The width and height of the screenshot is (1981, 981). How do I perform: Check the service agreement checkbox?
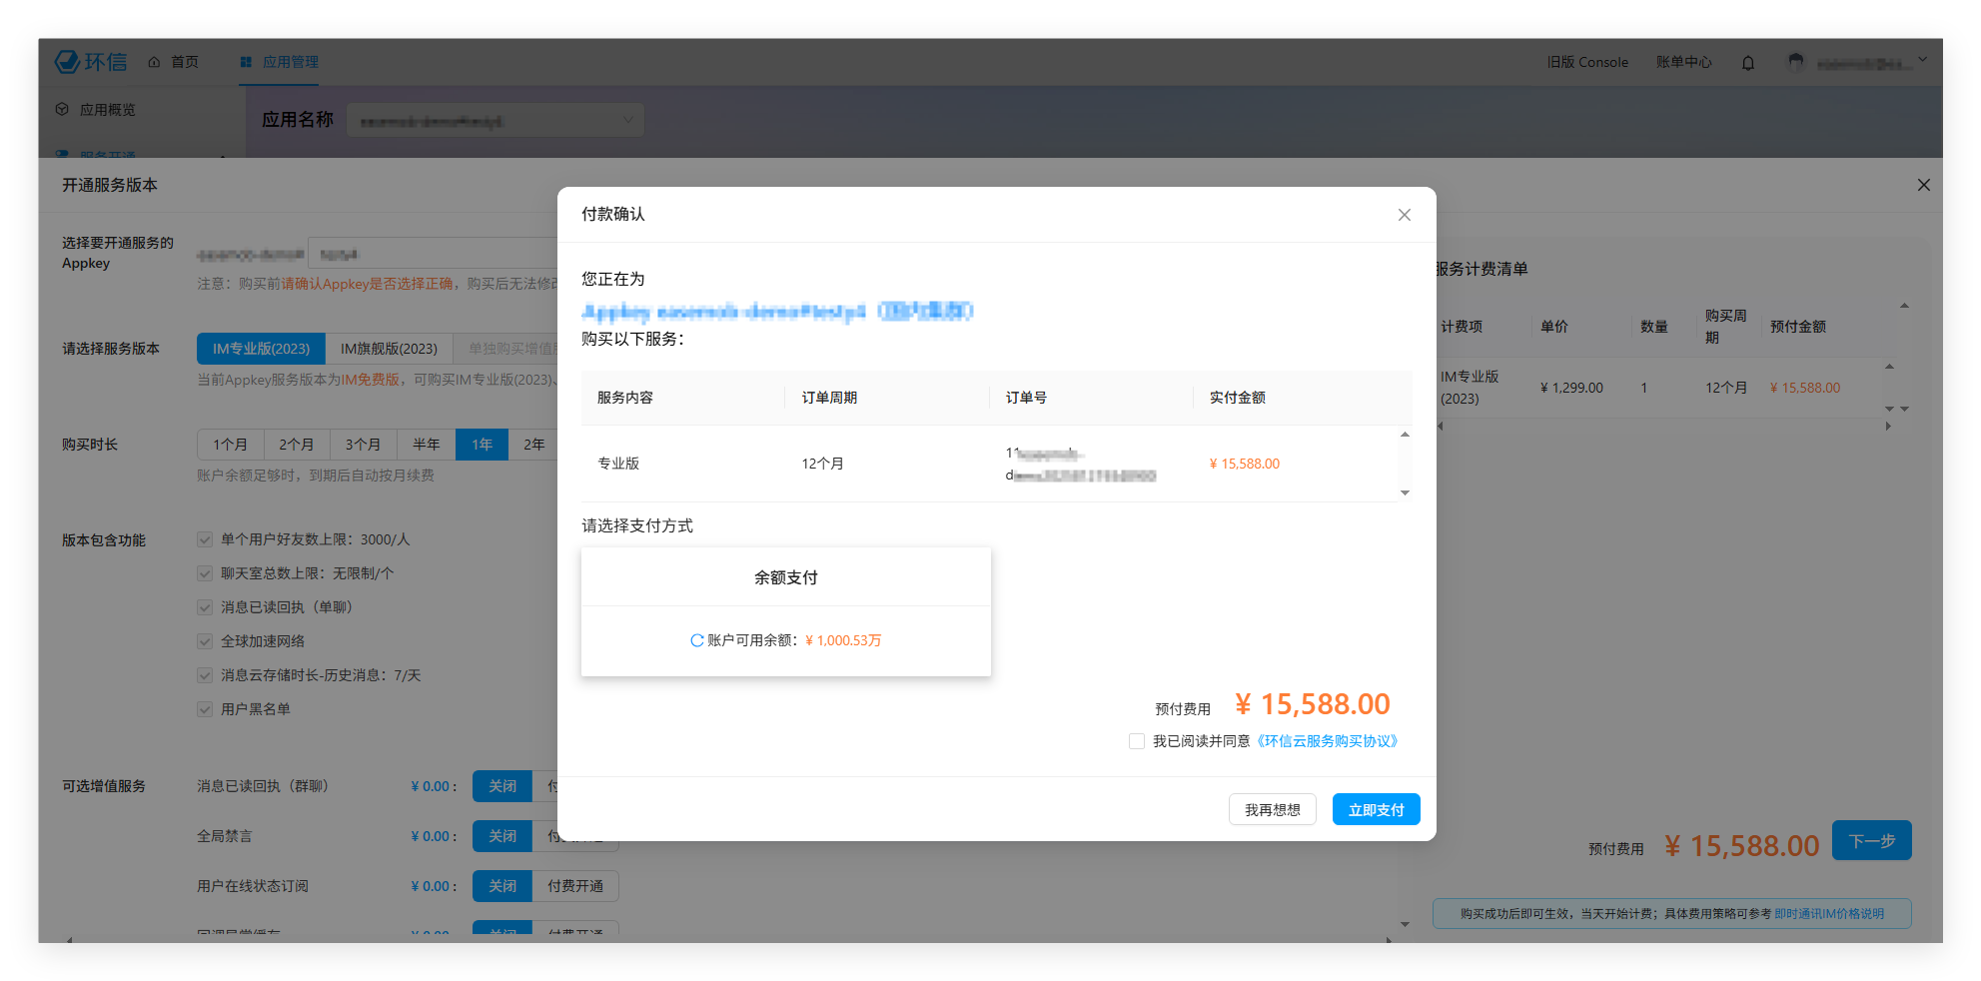pyautogui.click(x=1136, y=741)
